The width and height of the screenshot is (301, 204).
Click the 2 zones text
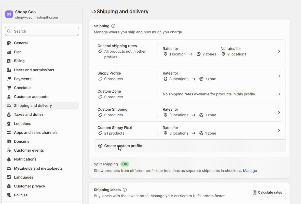[x=209, y=54]
